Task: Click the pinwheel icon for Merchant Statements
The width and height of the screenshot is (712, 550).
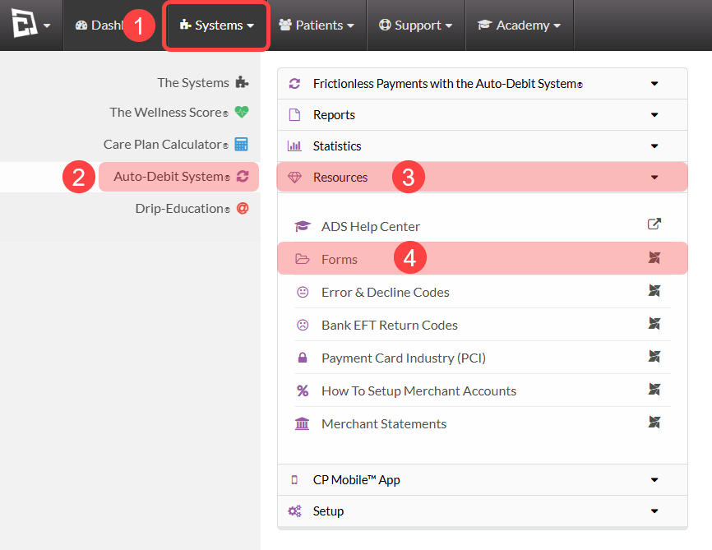Action: pyautogui.click(x=654, y=423)
